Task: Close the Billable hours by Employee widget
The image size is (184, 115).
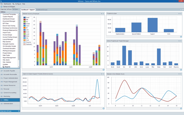Action: pyautogui.click(x=104, y=13)
